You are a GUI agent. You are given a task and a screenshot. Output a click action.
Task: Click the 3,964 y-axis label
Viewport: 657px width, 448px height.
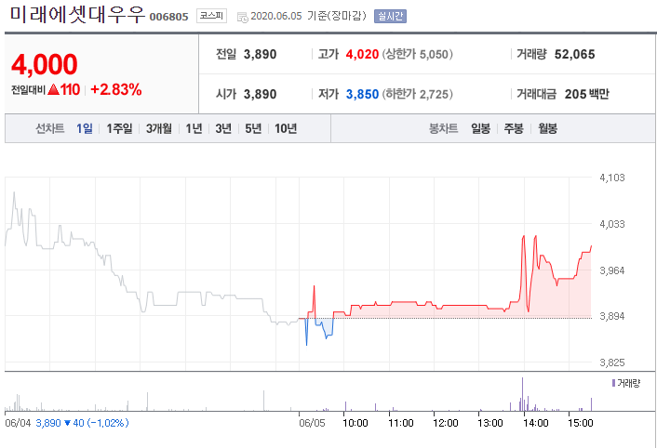click(611, 270)
